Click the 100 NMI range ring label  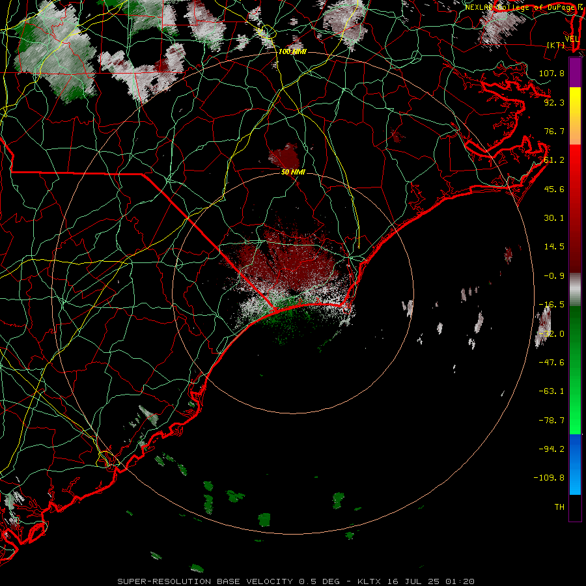pyautogui.click(x=292, y=51)
